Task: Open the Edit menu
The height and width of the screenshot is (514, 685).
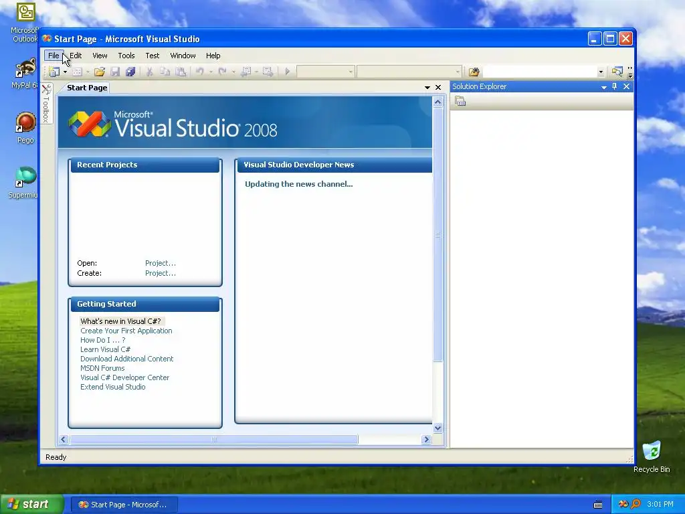Action: (76, 56)
